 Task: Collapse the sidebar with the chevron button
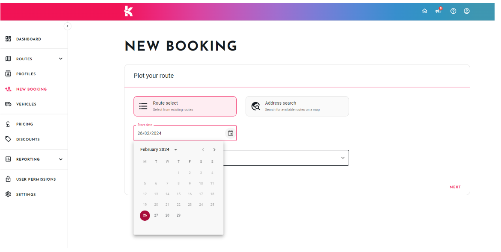click(68, 26)
